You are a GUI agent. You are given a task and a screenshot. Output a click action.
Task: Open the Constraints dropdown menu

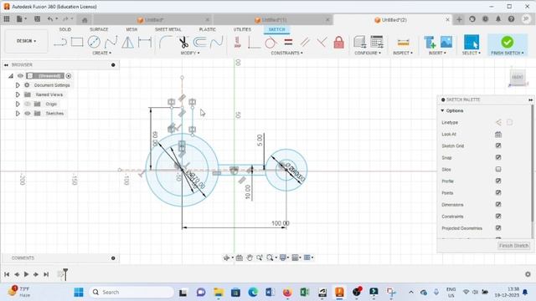(286, 53)
